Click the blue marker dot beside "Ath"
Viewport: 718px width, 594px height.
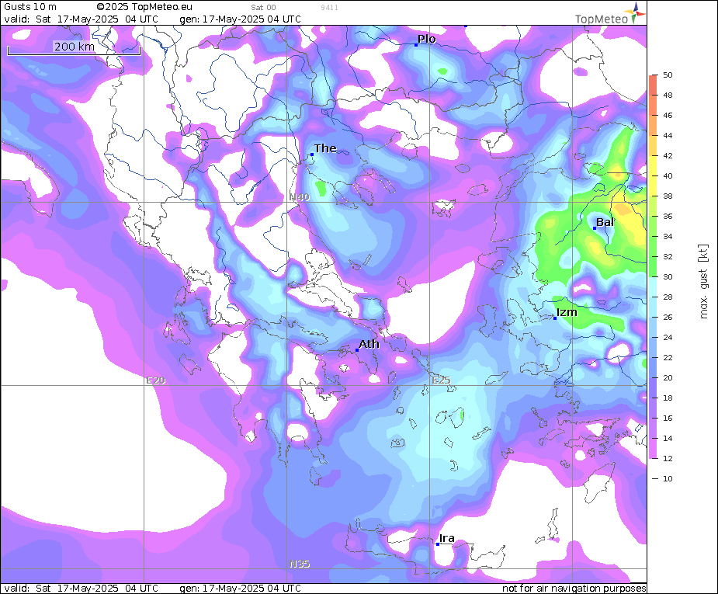click(357, 350)
